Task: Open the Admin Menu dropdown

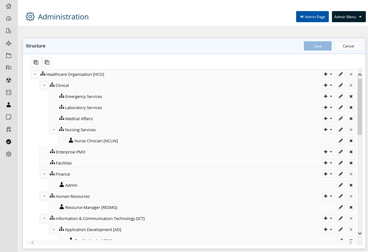Action: (x=349, y=17)
